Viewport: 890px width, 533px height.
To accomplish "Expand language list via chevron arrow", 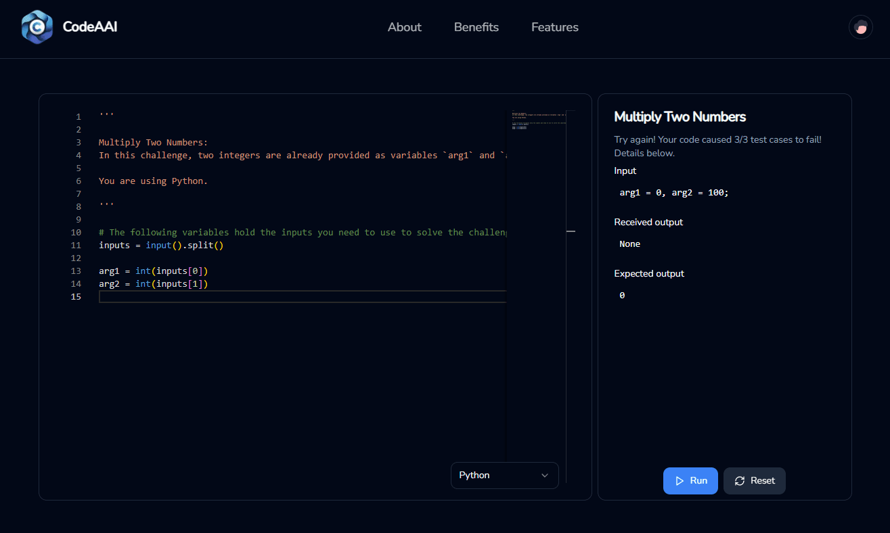I will click(x=545, y=476).
